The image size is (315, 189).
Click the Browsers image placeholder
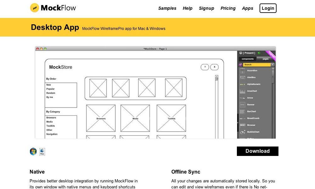coord(101,118)
